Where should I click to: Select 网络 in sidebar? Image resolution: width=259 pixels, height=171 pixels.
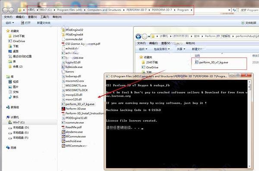[11, 148]
